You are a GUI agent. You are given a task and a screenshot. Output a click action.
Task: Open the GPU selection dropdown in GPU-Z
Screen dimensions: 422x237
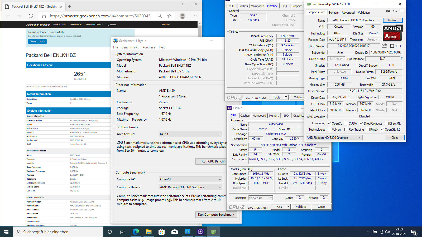pyautogui.click(x=334, y=138)
